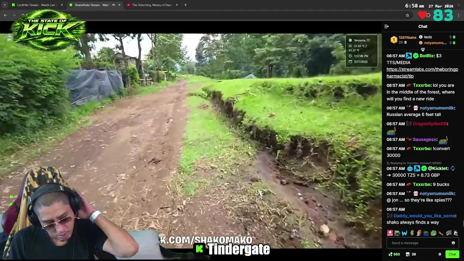Screen dimensions: 464x261
Task: Click 'shako always finds a way' message
Action: tap(413, 222)
